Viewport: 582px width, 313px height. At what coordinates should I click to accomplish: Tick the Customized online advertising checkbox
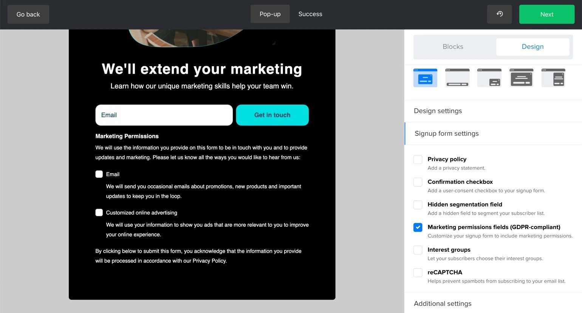[99, 212]
